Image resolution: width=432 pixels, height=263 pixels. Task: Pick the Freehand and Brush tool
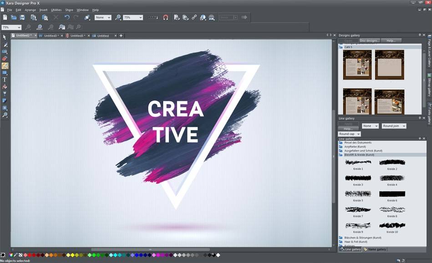coord(5,45)
